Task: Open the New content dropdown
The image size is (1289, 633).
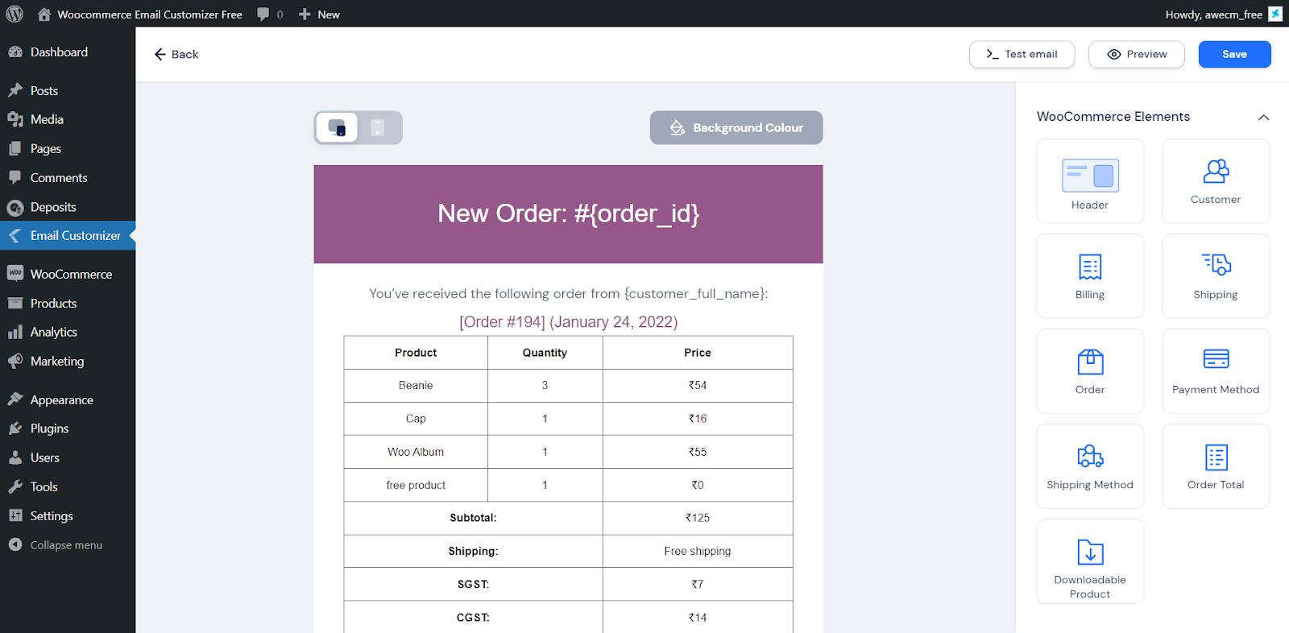Action: (319, 14)
